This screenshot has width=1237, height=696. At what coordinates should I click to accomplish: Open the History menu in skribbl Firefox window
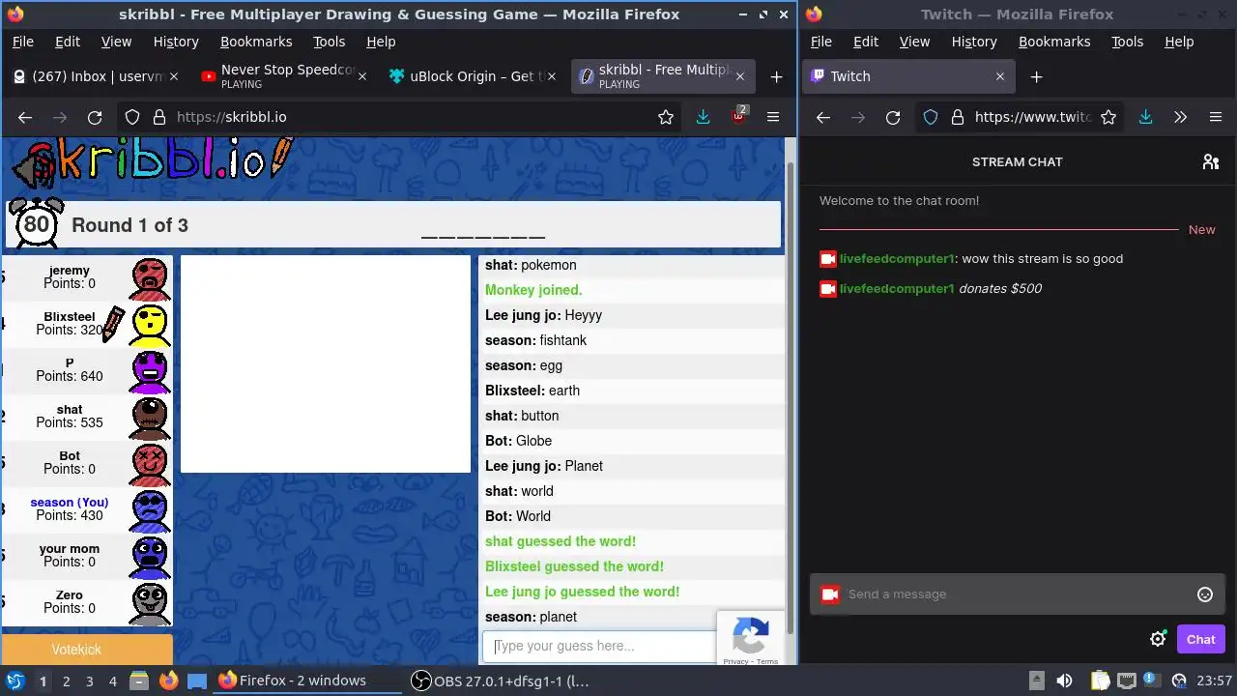click(x=176, y=42)
